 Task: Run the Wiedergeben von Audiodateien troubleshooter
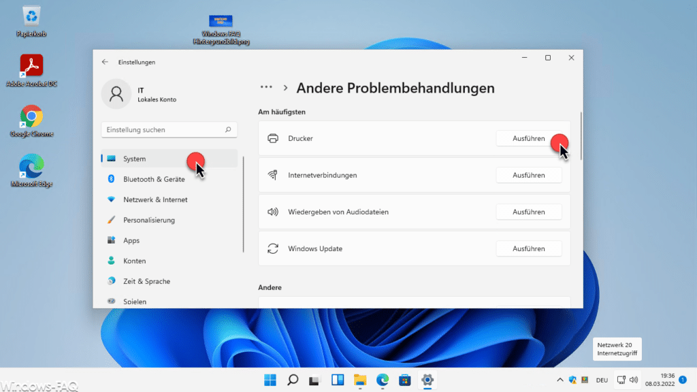(x=528, y=212)
